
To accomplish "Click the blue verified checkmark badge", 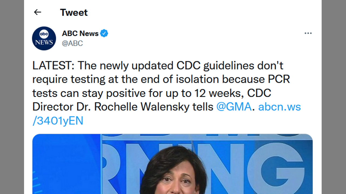I will [104, 33].
